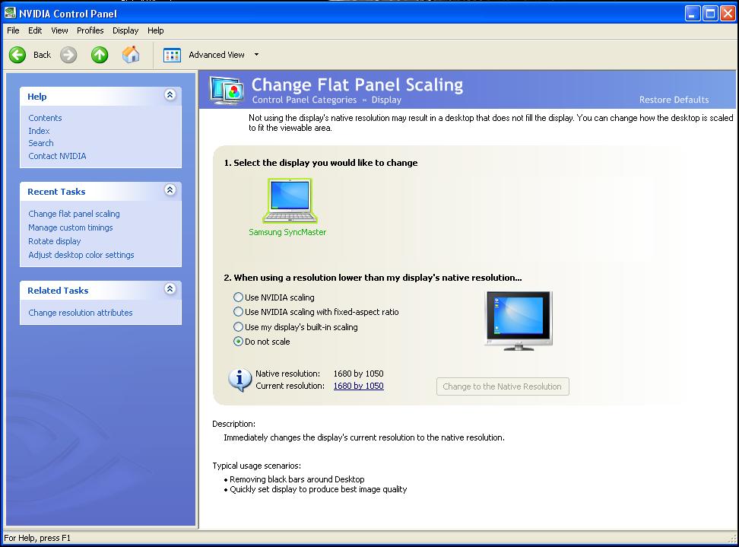Click the Advanced View grid icon
Screen dimensions: 739x547
pos(173,55)
